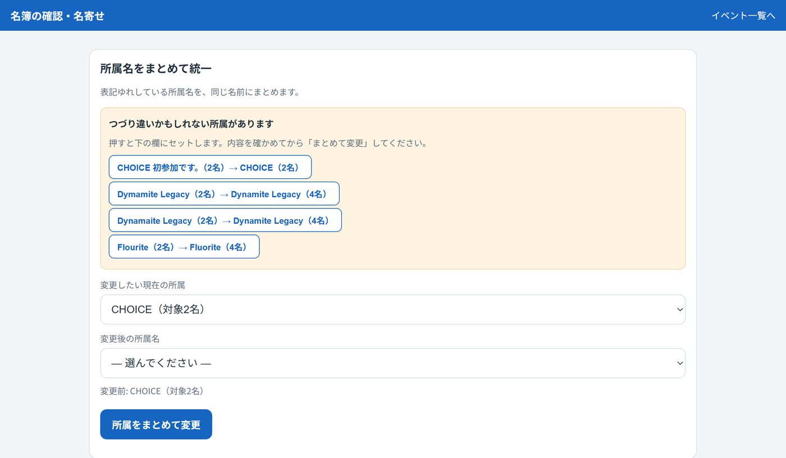The width and height of the screenshot is (786, 458).
Task: Apply the Dymamite Legacy → Dynamite Legacy suggestion
Action: [224, 193]
